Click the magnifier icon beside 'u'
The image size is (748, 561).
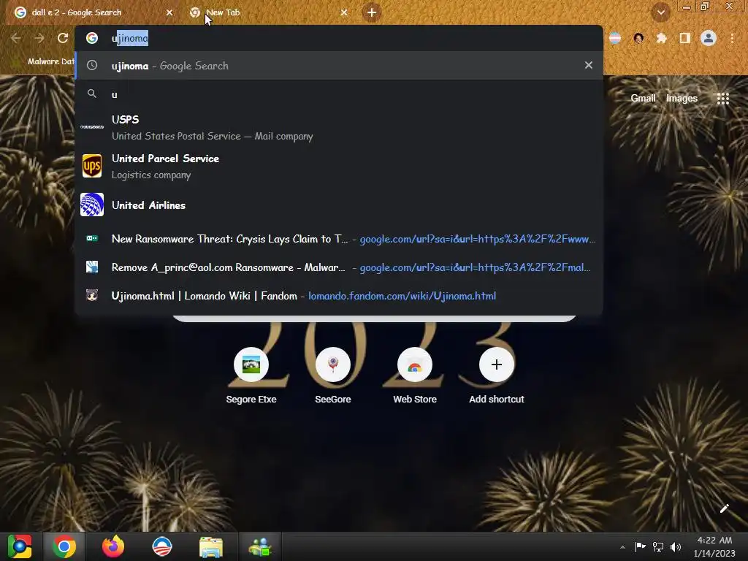pyautogui.click(x=92, y=93)
